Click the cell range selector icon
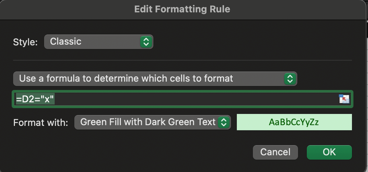The image size is (368, 172). [x=344, y=99]
